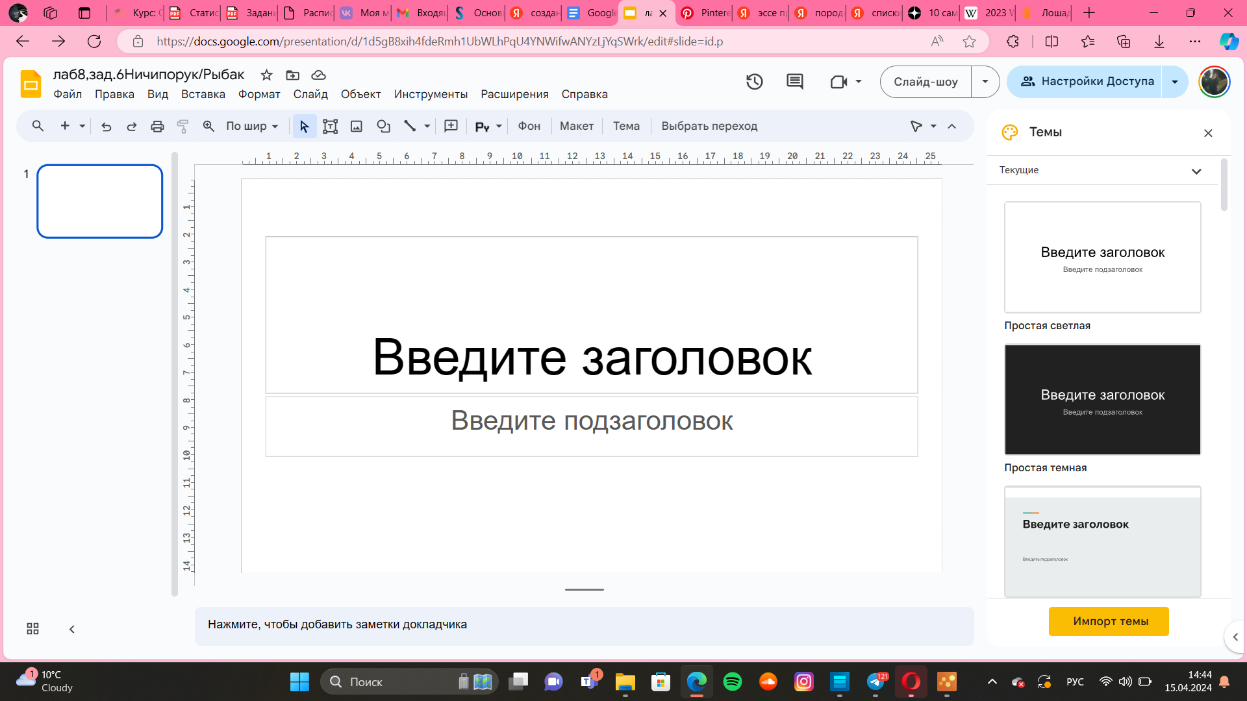
Task: Show the side panel arrow
Action: tap(1235, 637)
